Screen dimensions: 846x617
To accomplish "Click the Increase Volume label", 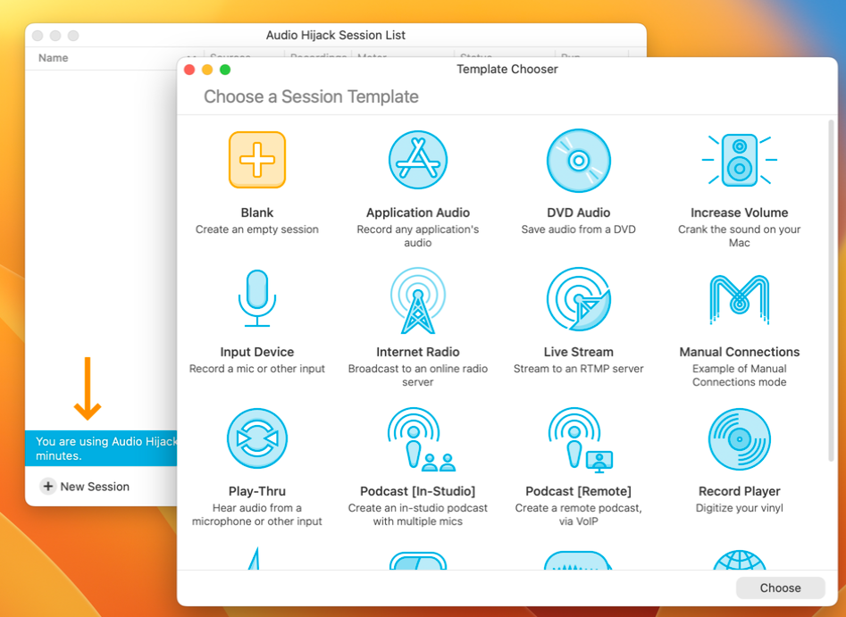I will [739, 213].
